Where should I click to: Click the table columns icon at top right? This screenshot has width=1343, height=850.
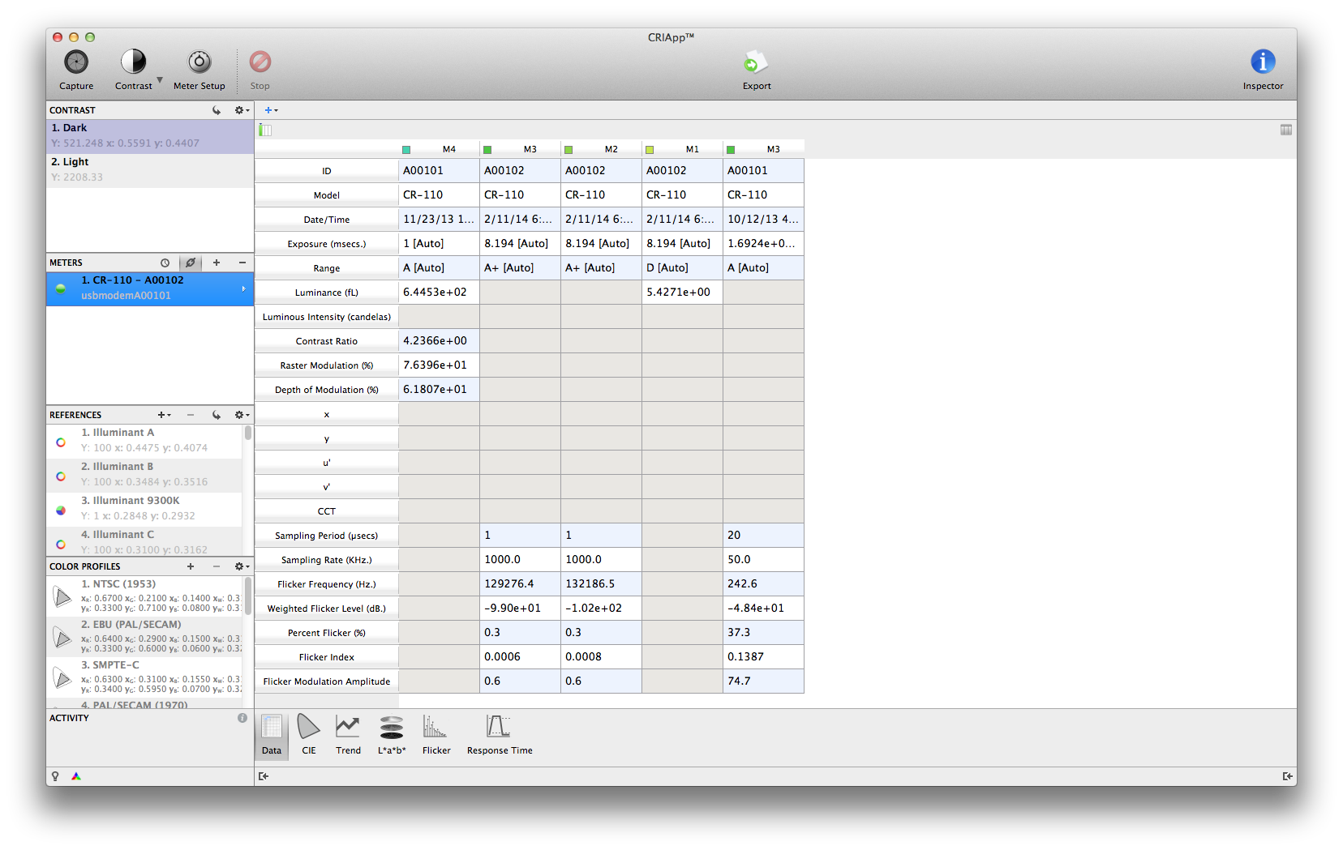1286,130
